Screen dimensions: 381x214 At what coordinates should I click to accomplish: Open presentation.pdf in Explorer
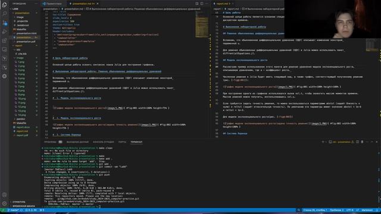click(x=26, y=42)
